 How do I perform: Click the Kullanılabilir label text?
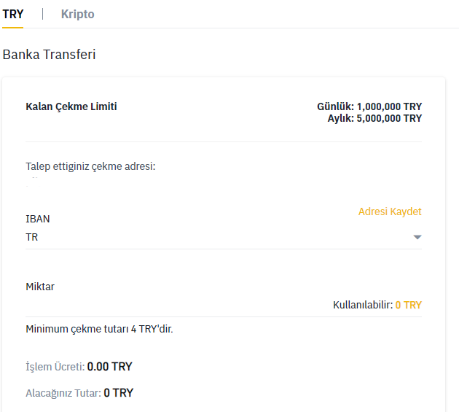362,305
